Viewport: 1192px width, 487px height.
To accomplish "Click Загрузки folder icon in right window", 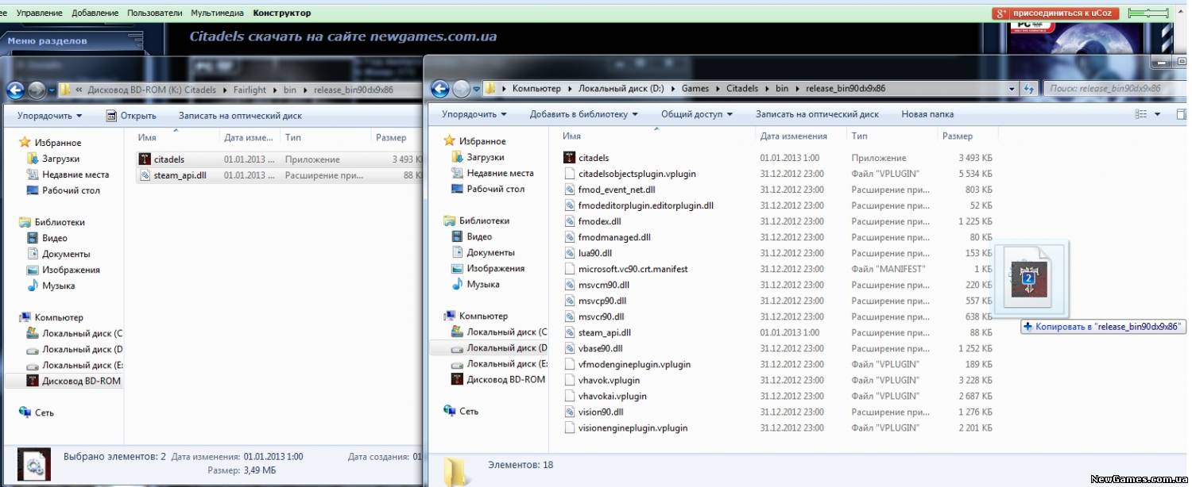I will click(x=458, y=157).
